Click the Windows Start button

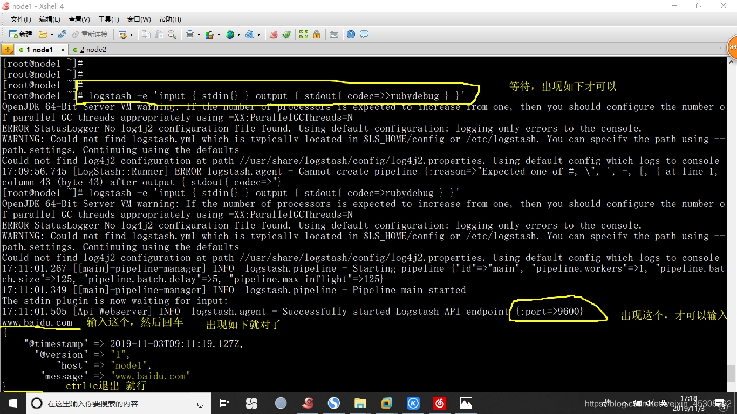click(13, 403)
